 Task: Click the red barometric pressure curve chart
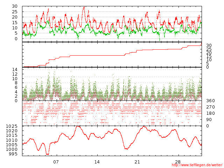click(x=112, y=141)
